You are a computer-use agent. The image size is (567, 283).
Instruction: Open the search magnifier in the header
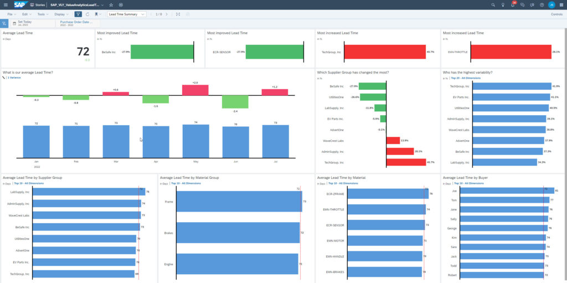coord(493,4)
